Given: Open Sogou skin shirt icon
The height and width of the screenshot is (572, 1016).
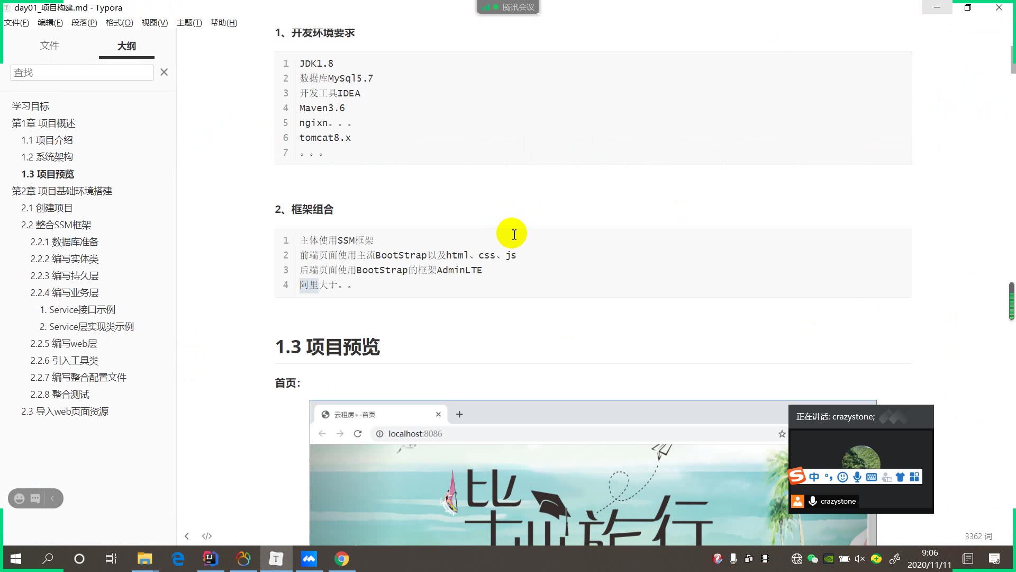Looking at the screenshot, I should click(x=900, y=477).
